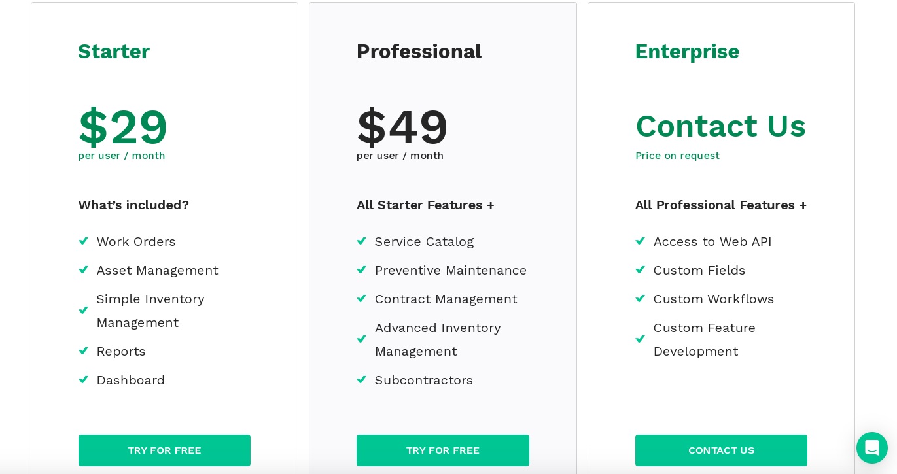The image size is (897, 474).
Task: Click the checkmark beside Asset Management
Action: 84,270
